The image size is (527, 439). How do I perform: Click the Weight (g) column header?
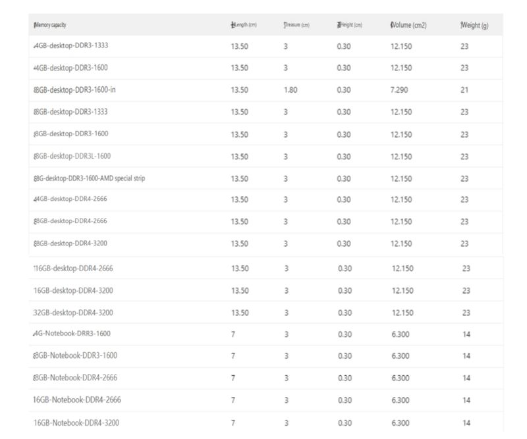click(x=474, y=26)
